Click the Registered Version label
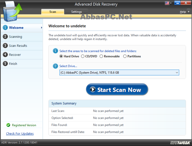192x146 pixels. tap(24, 125)
